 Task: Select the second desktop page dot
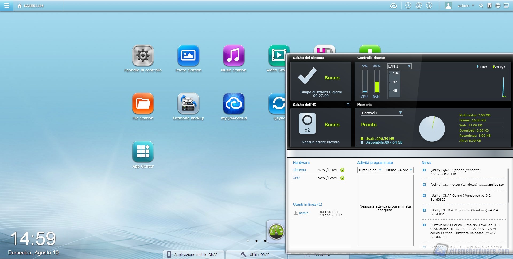point(256,241)
